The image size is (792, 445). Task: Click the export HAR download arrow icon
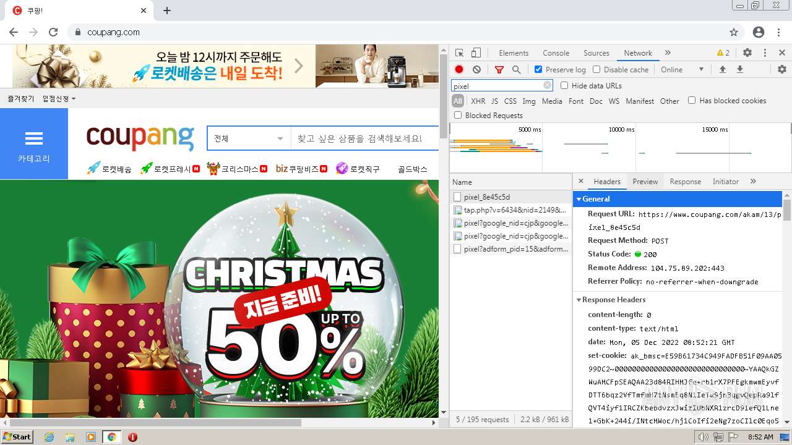point(739,70)
